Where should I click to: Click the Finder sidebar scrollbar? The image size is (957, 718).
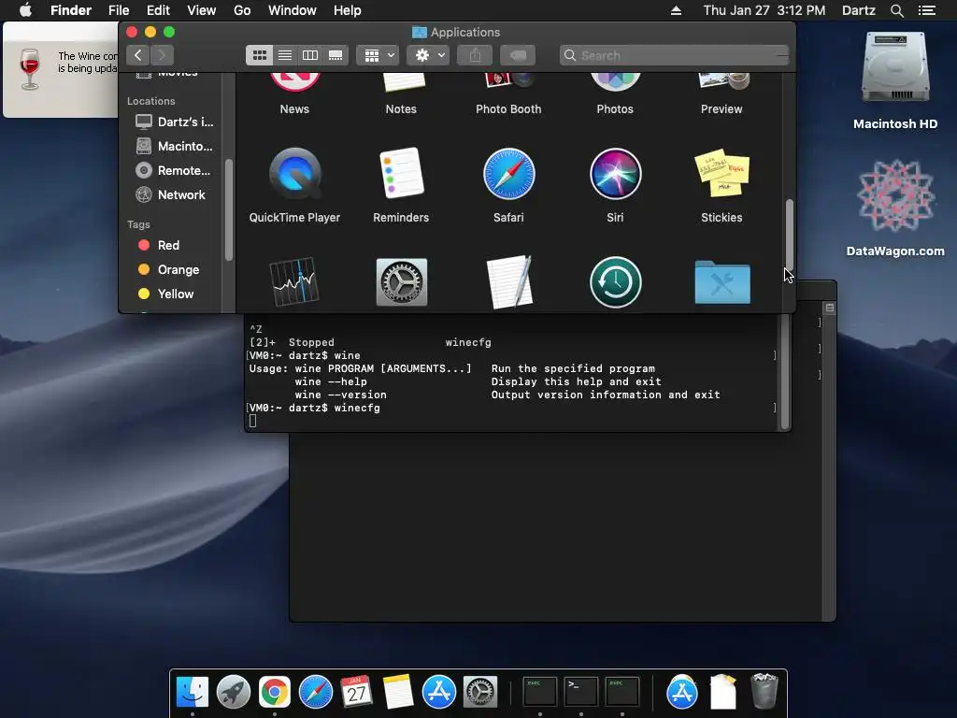pos(228,210)
